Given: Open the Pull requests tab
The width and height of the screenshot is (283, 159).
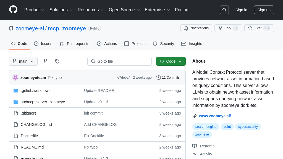Looking at the screenshot, I should coord(74,44).
